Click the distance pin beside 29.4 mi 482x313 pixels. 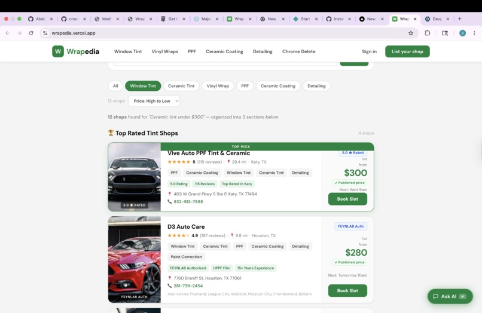pos(228,162)
